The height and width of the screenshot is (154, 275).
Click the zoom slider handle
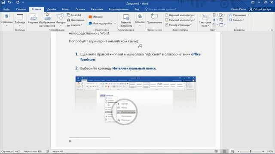tap(251, 151)
